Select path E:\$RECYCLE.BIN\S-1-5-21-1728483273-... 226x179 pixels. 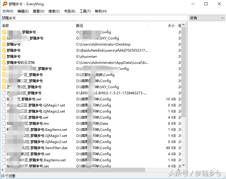point(111,93)
